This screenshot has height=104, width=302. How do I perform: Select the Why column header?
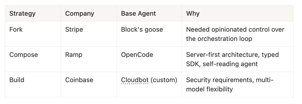pos(237,13)
